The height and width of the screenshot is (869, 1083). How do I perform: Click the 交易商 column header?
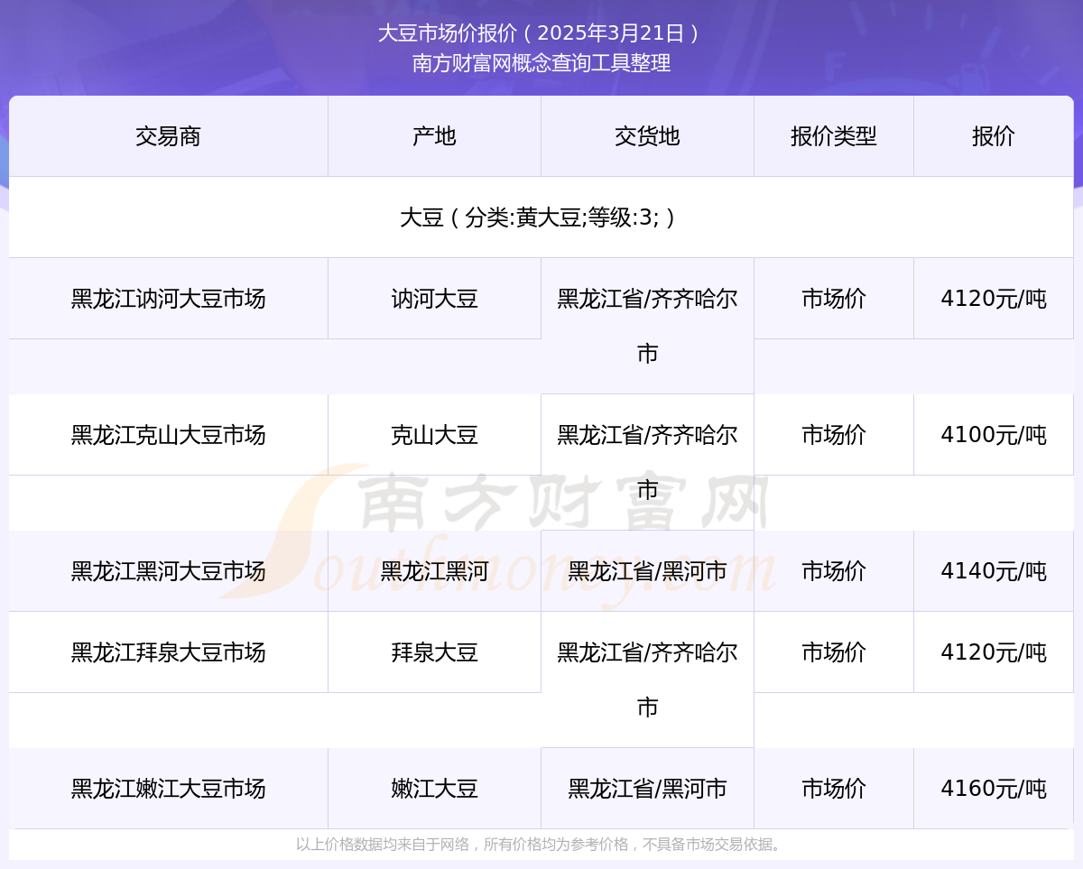click(x=169, y=136)
